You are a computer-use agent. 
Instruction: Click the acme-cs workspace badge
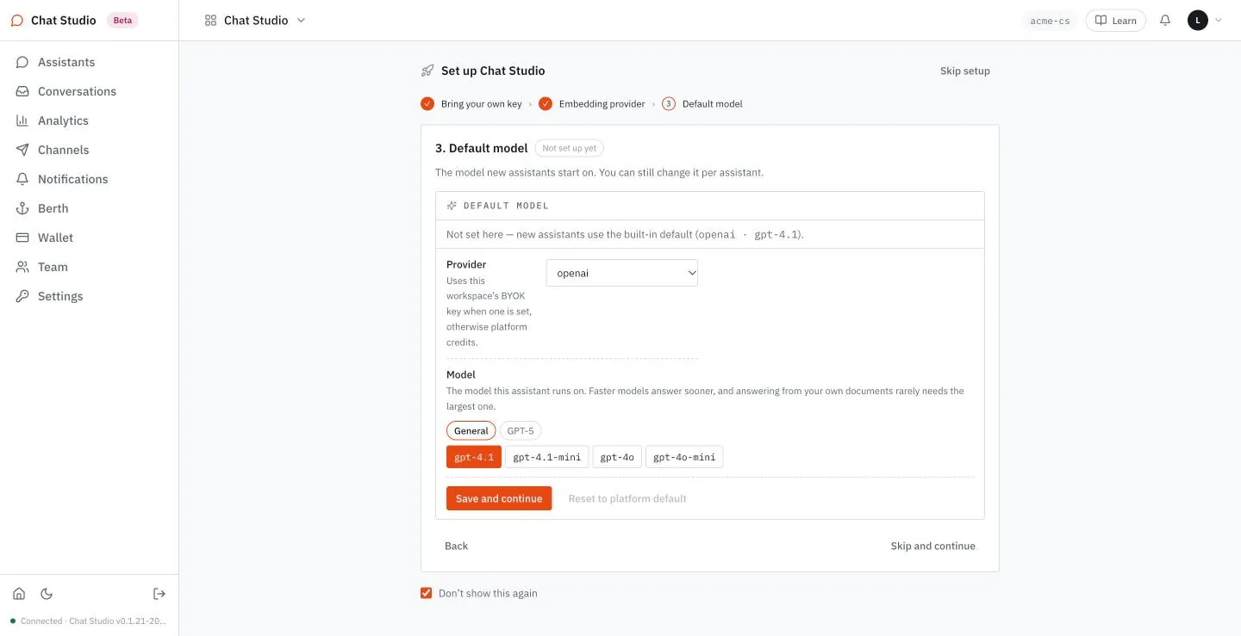pos(1050,21)
